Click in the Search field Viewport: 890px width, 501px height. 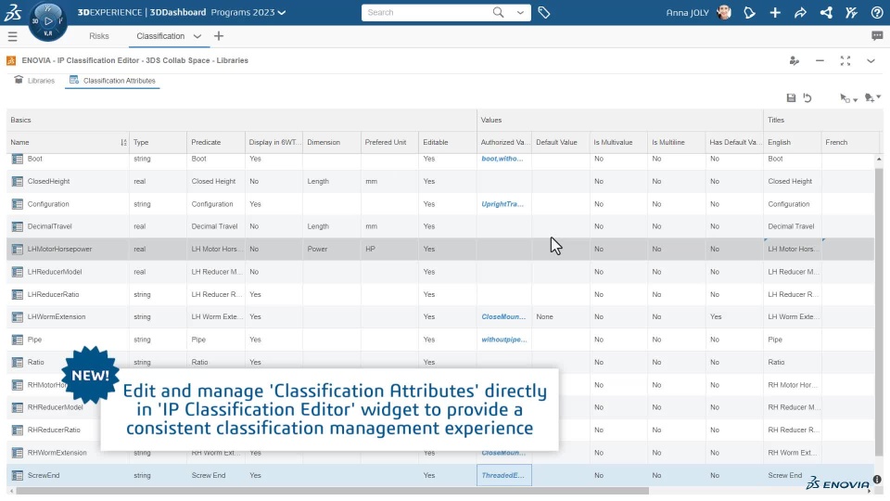click(426, 12)
